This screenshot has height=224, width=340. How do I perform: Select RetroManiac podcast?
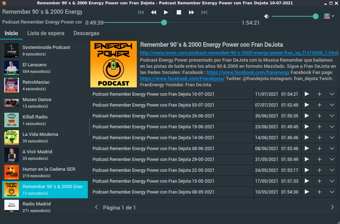45,85
